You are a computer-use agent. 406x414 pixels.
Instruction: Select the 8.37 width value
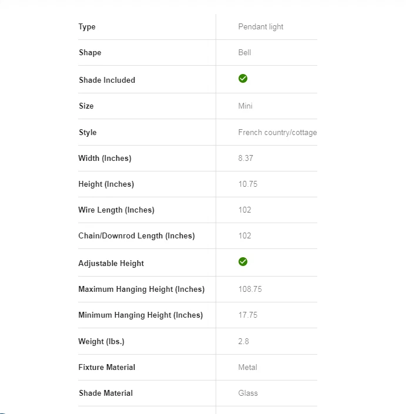pos(246,159)
